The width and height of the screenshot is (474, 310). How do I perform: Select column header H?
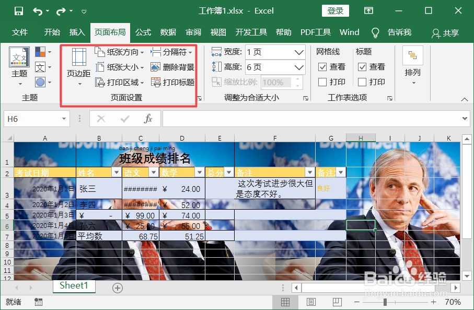(361, 138)
